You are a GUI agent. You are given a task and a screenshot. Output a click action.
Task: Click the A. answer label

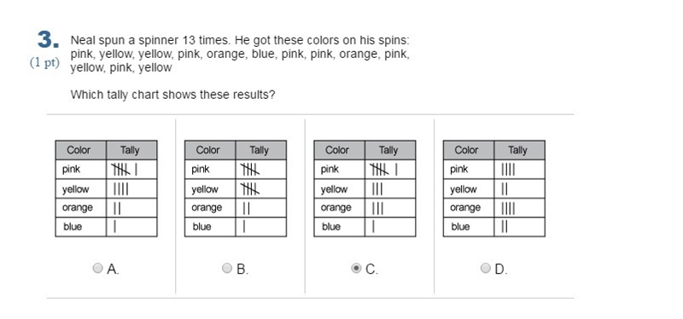coord(113,269)
